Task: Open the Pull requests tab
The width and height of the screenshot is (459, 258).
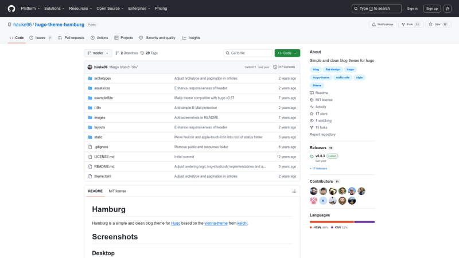Action: pyautogui.click(x=71, y=38)
